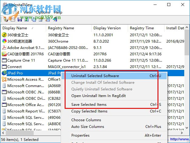The image size is (190, 143).
Task: Open the Edit menu
Action: click(16, 12)
